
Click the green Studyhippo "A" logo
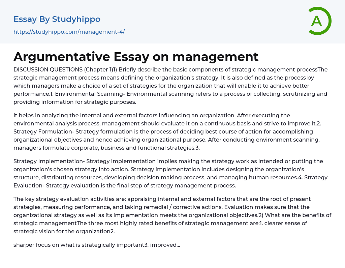point(319,21)
